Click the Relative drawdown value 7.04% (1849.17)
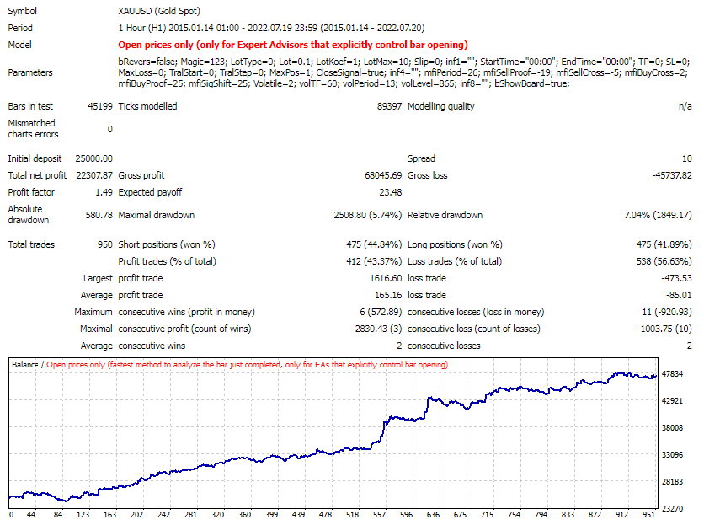704x525 pixels. point(658,215)
